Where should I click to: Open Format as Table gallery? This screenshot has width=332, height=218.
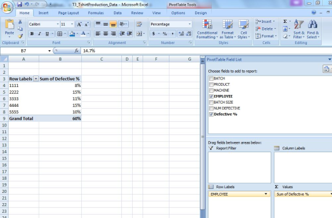[x=228, y=29]
